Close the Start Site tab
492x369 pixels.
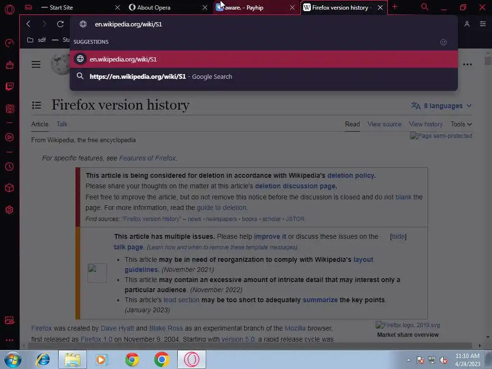point(117,7)
